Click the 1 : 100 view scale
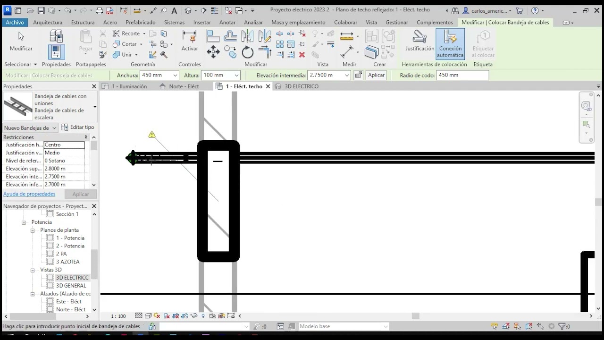This screenshot has height=340, width=604. 118,316
